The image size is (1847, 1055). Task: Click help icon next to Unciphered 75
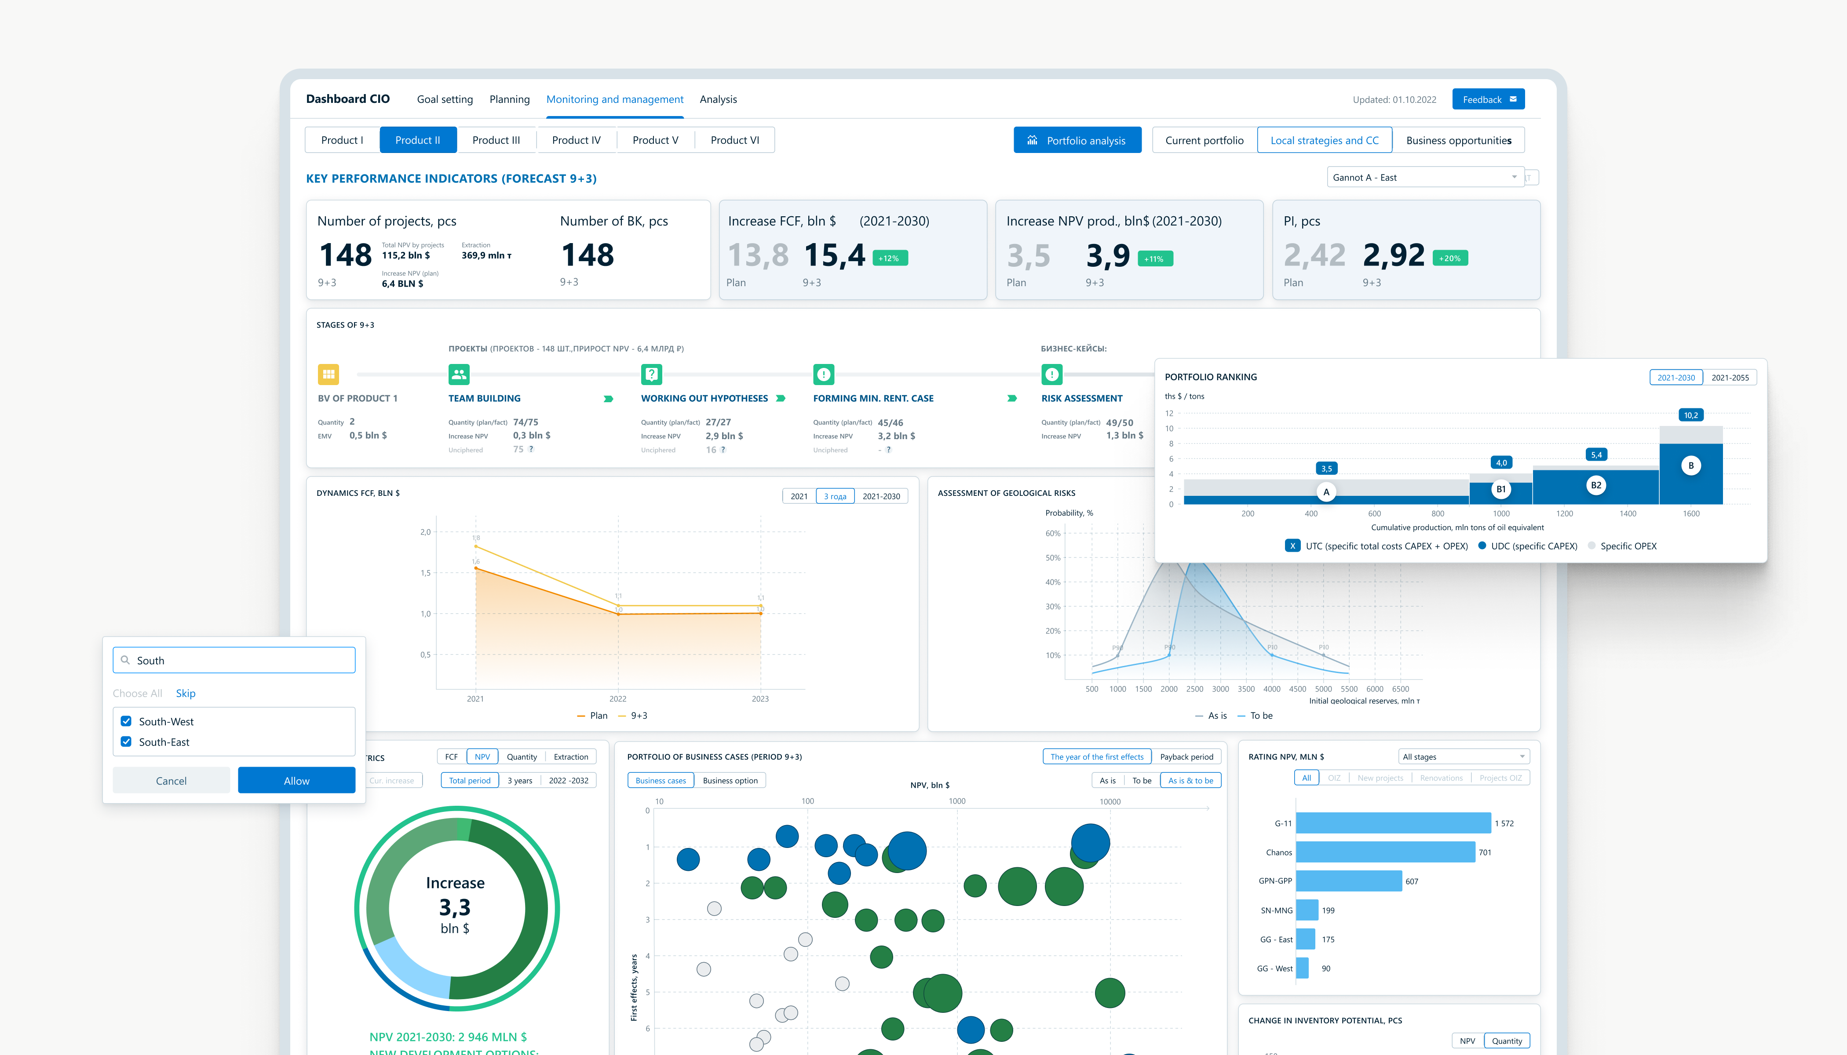coord(531,449)
